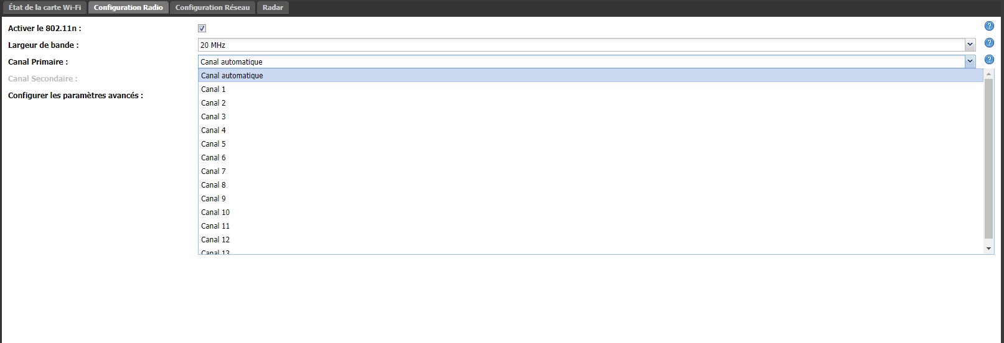Viewport: 1004px width, 343px height.
Task: Open help icon for Largeur de bande
Action: point(989,43)
